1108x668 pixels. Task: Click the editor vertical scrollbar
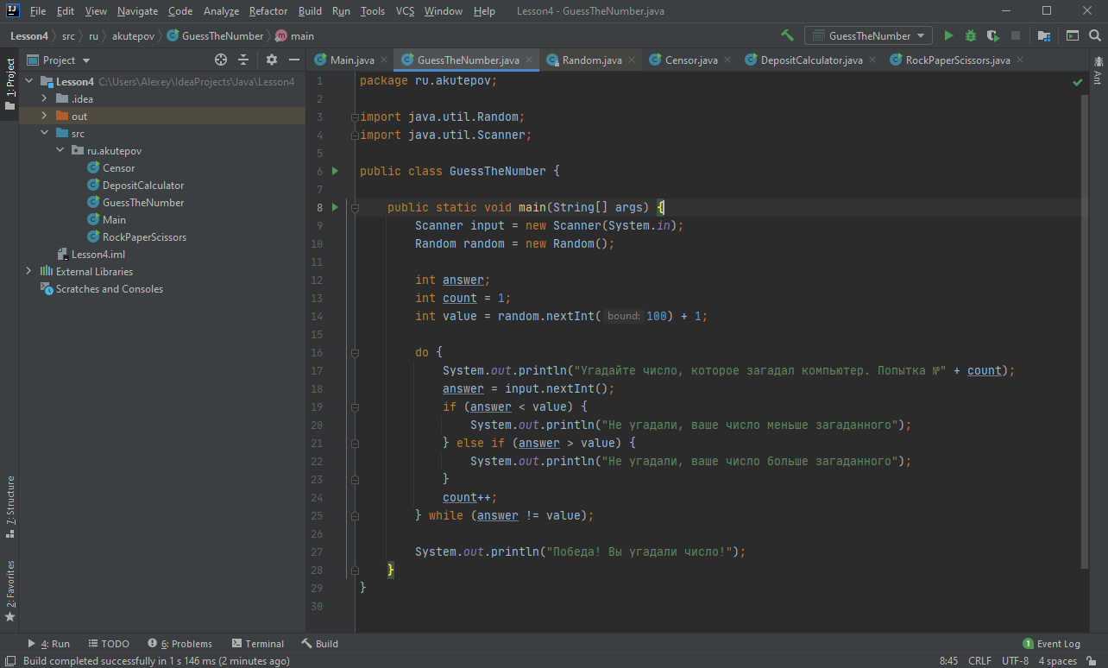coord(1086,331)
